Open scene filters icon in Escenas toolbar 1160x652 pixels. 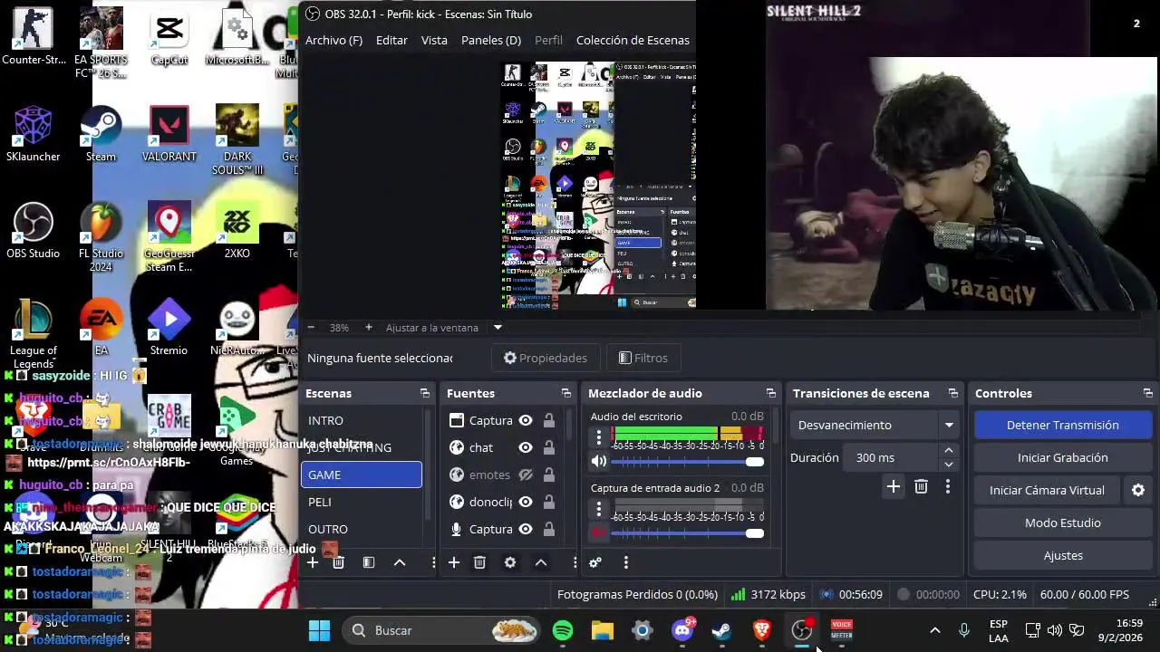pos(369,562)
